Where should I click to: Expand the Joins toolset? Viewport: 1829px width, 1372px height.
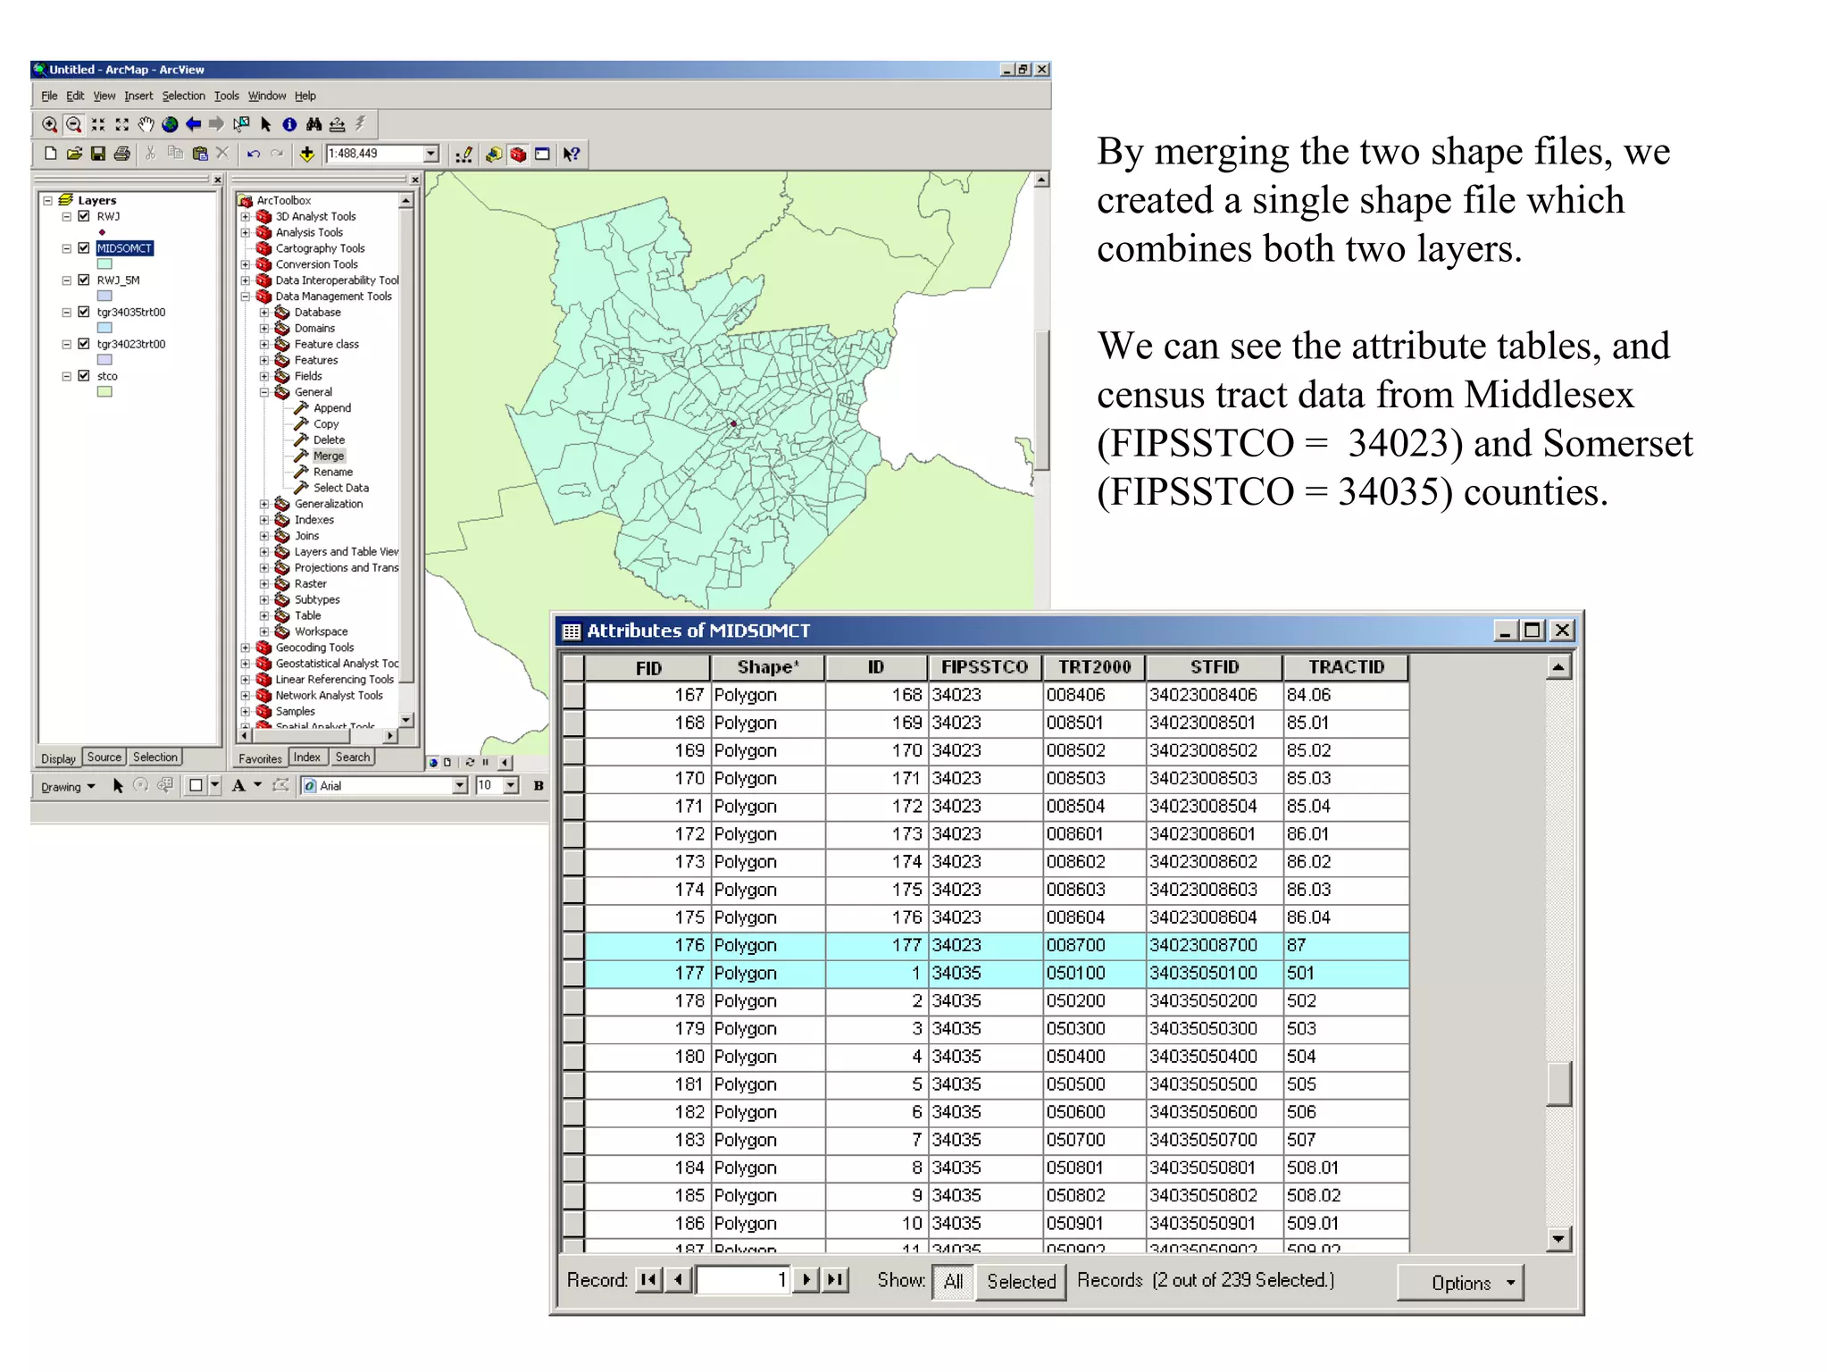coord(264,536)
